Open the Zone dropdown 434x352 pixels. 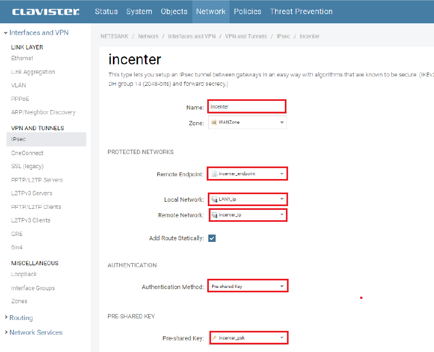point(247,123)
